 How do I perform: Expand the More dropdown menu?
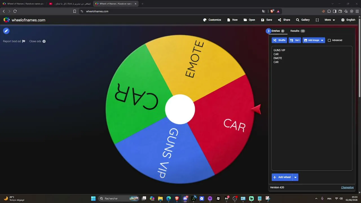click(330, 20)
